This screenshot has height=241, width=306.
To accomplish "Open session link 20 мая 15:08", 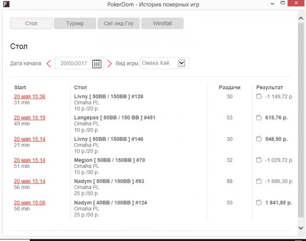I will point(29,203).
